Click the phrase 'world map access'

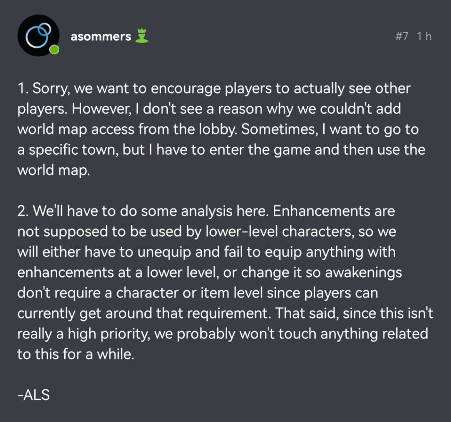click(x=76, y=129)
